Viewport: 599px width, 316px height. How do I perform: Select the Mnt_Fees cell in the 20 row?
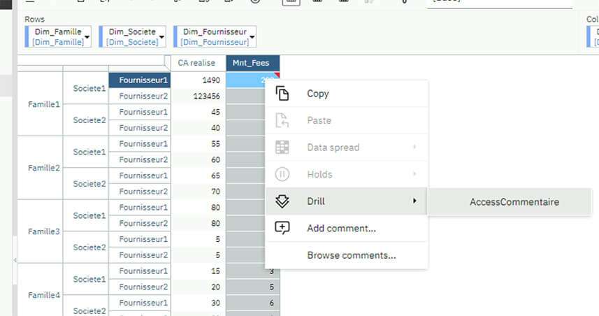[x=253, y=287]
